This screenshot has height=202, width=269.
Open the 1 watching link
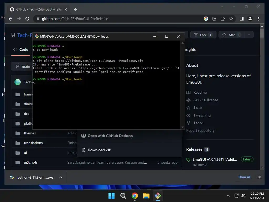[202, 115]
